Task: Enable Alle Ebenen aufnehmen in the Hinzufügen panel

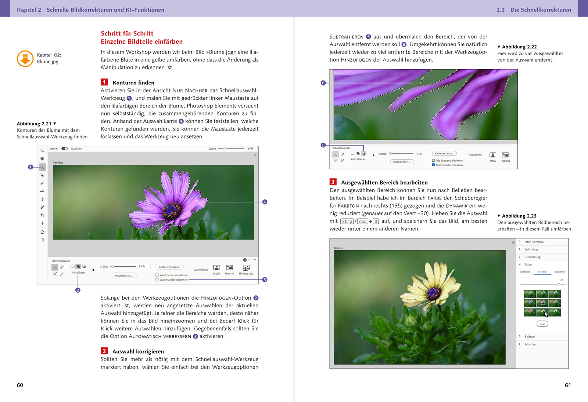Action: (157, 275)
